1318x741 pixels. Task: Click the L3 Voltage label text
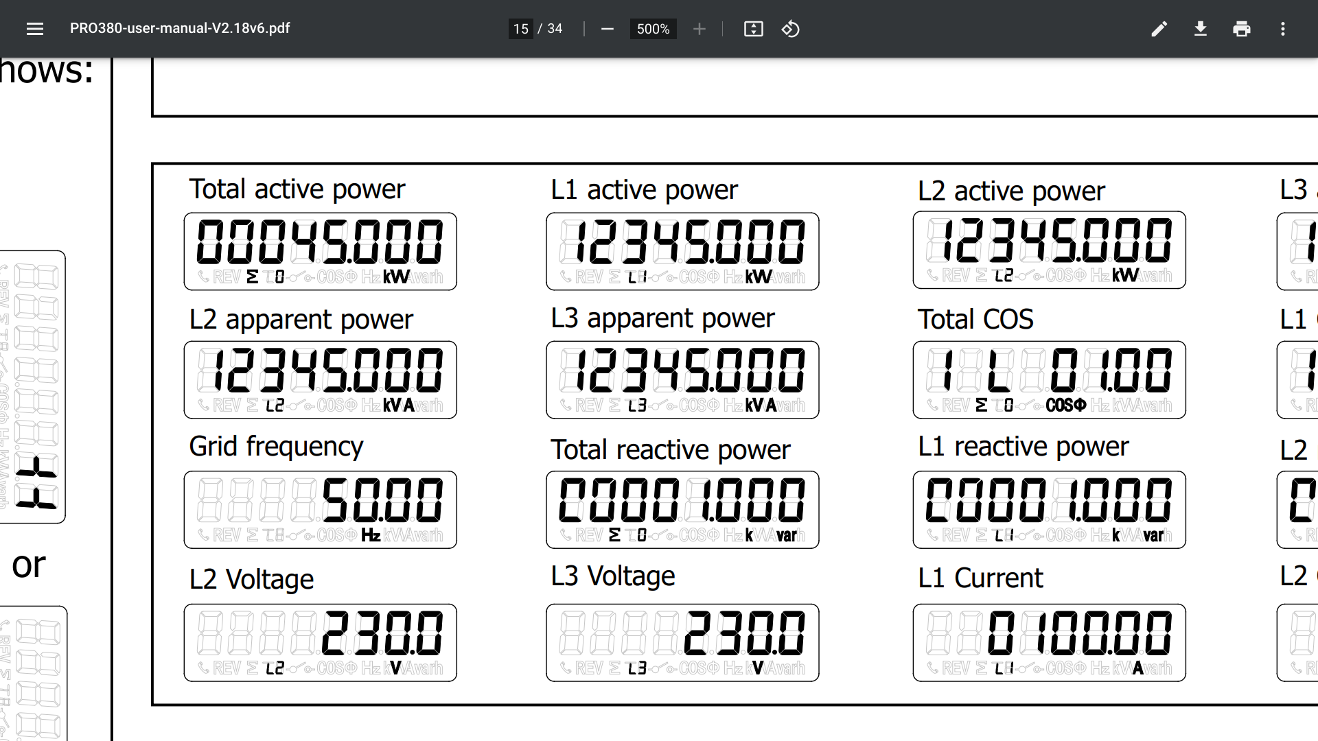tap(612, 576)
